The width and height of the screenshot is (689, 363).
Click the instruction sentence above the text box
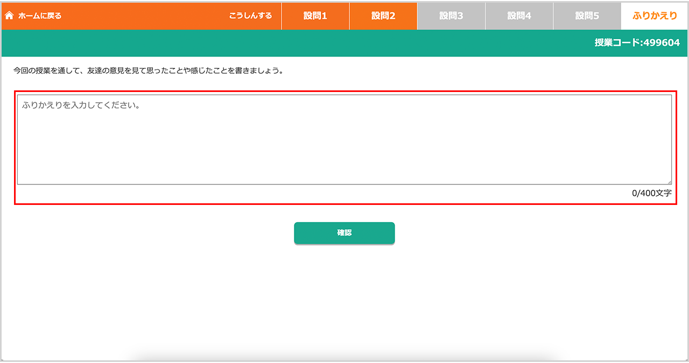click(x=148, y=70)
